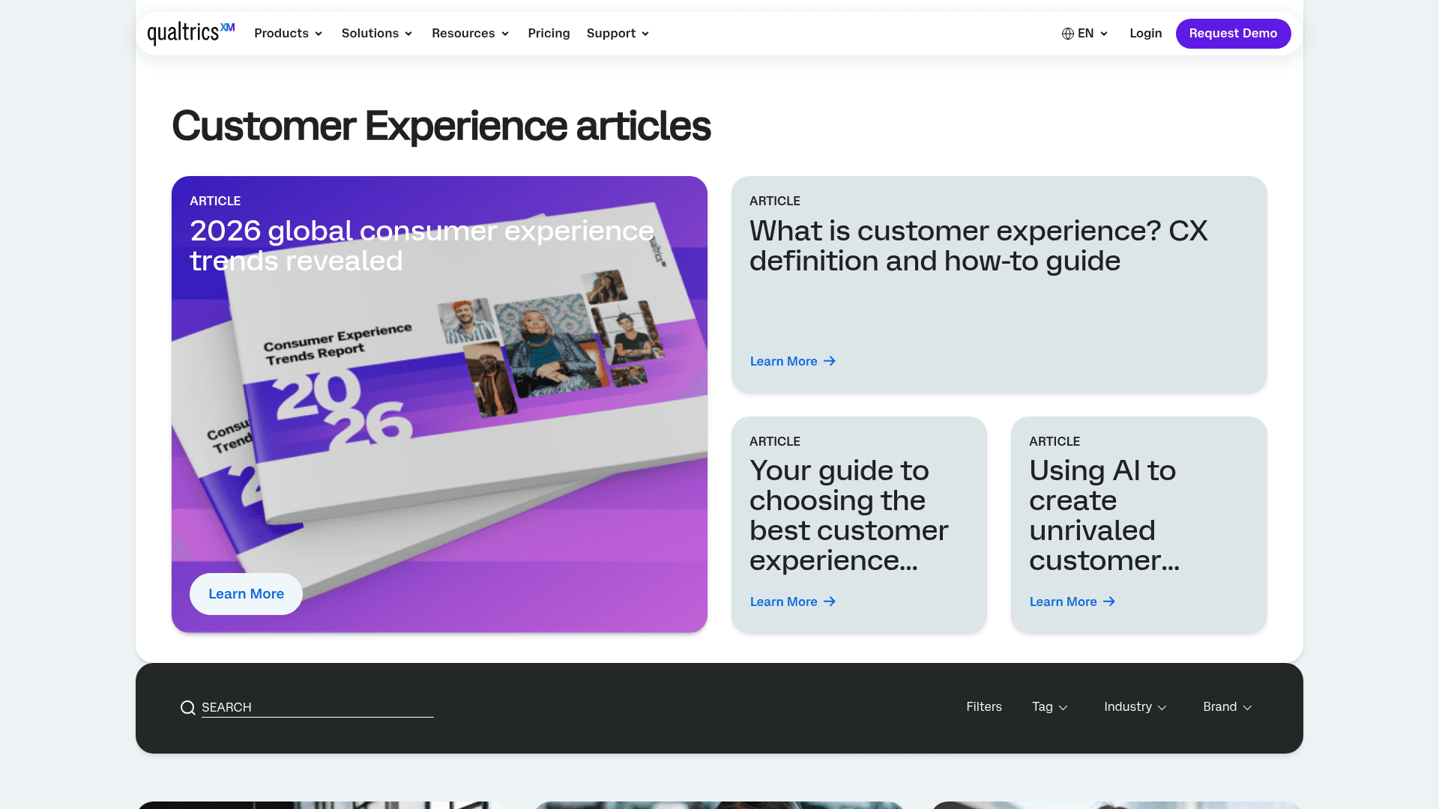
Task: Click arrow icon on the Using AI card
Action: (x=1109, y=602)
